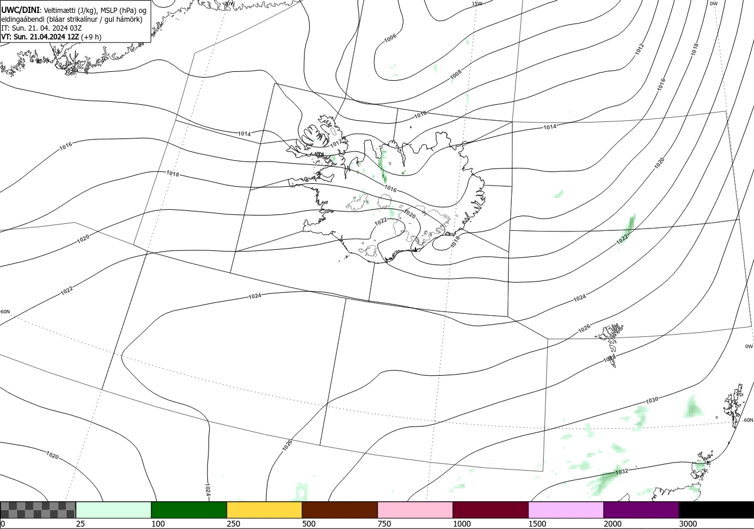This screenshot has height=529, width=754.
Task: Click the "30W" longitude label
Action: tap(229, 4)
